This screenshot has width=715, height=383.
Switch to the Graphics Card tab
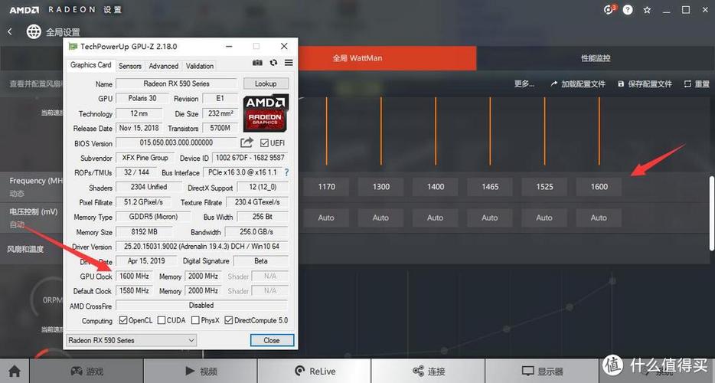point(91,65)
